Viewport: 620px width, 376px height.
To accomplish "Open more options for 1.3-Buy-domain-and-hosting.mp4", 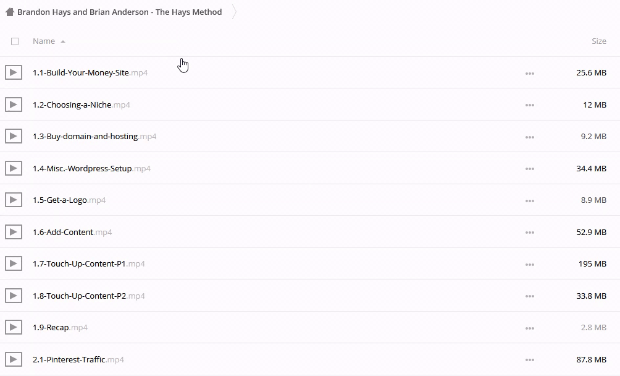I will coord(529,137).
